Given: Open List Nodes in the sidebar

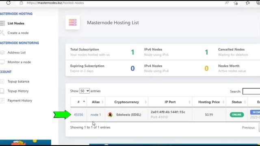Looking at the screenshot, I should coord(16,24).
